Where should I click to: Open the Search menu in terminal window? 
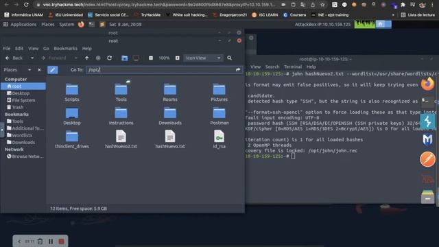pyautogui.click(x=272, y=67)
